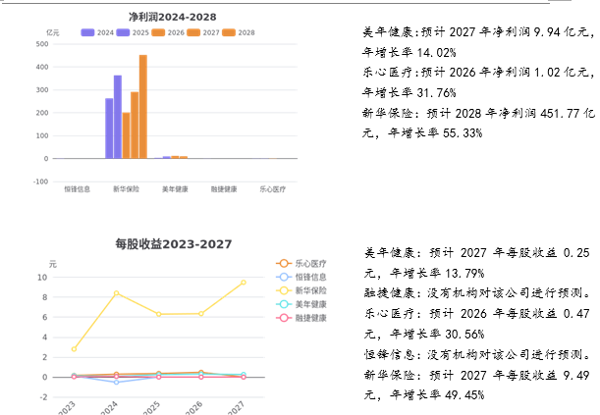Click the 新华保险 2025 data point
This screenshot has width=600, height=415.
pos(159,314)
